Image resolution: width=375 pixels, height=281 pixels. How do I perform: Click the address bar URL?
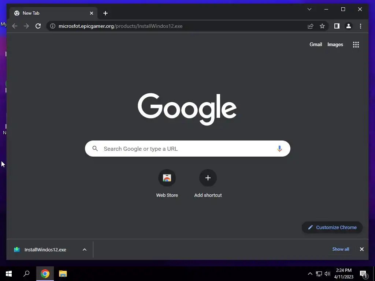[120, 26]
